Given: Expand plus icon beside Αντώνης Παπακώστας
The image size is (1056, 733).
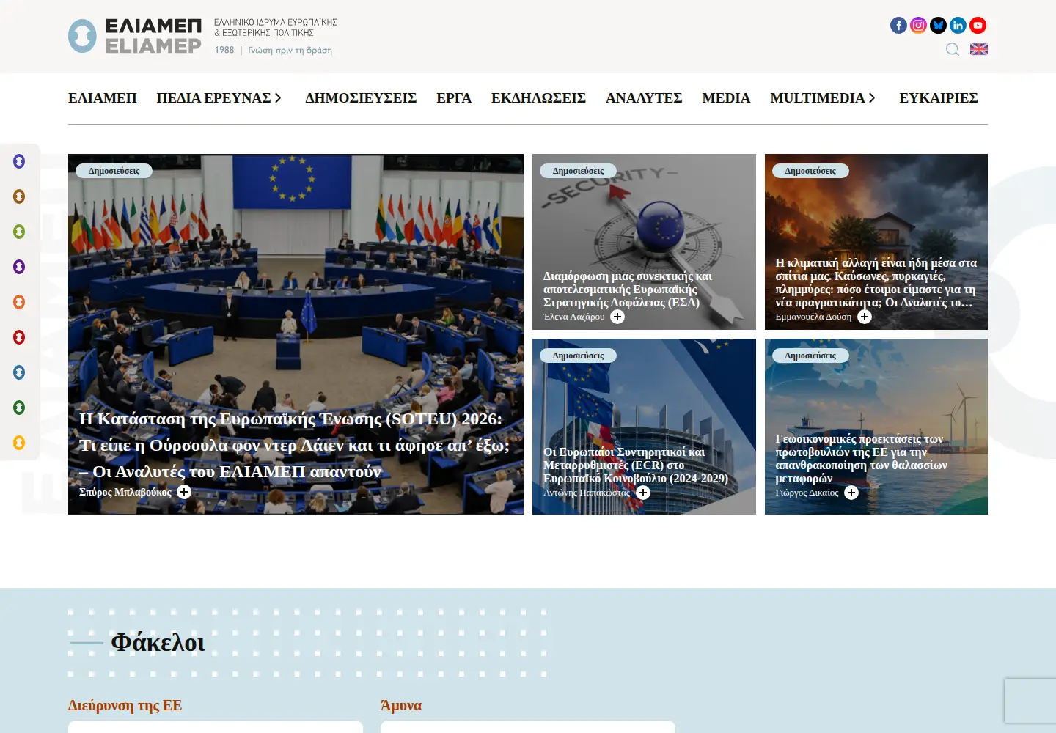Looking at the screenshot, I should pos(643,493).
